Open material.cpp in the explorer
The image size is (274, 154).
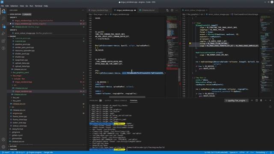coord(20,41)
